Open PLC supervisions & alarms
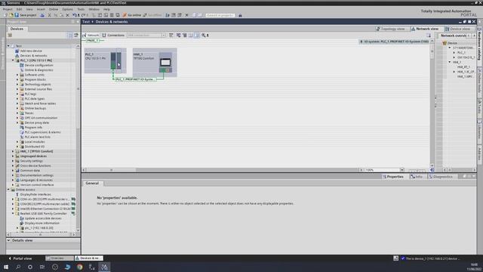The image size is (483, 272). pyautogui.click(x=42, y=132)
